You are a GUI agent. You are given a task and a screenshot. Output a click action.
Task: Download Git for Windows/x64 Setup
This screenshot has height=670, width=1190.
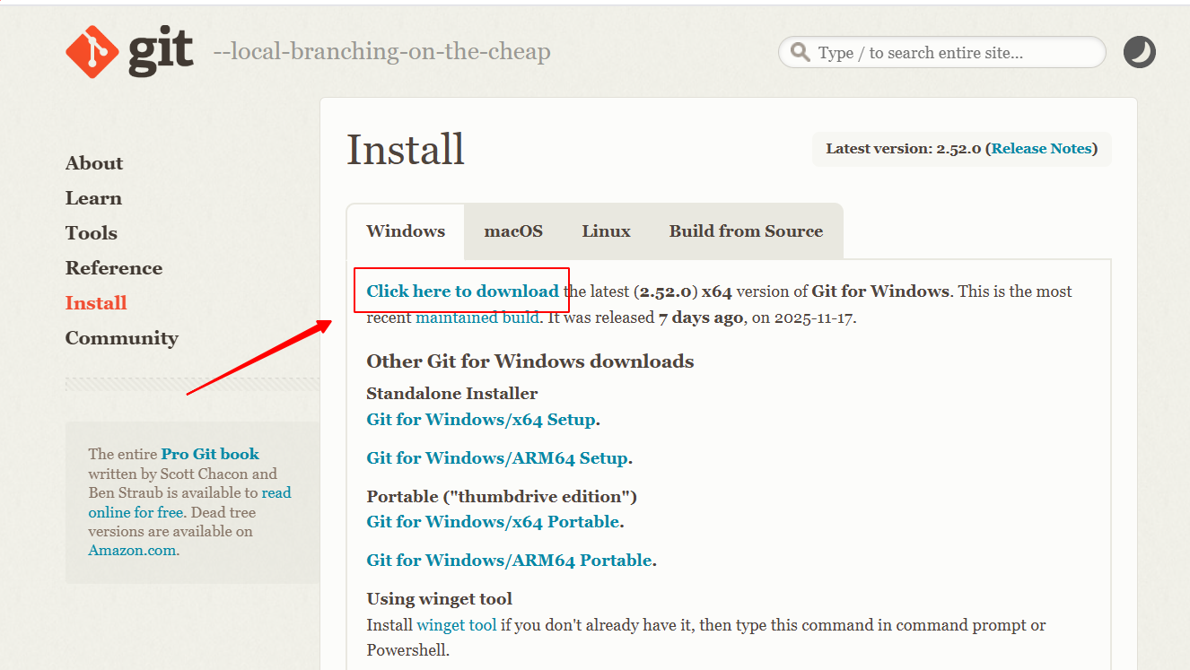click(481, 420)
